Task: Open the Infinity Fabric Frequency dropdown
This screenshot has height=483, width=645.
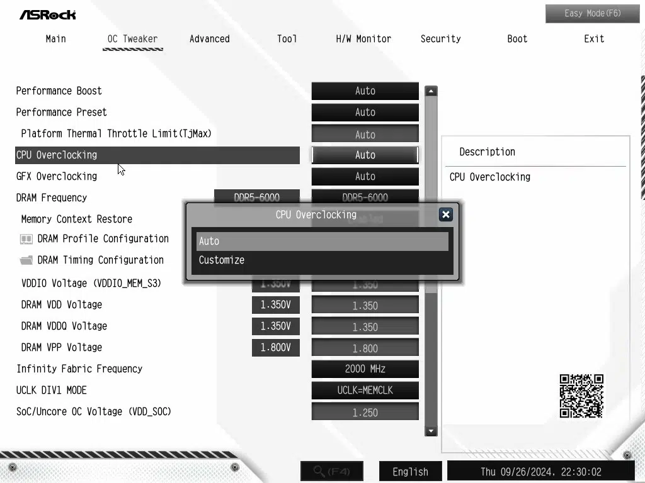Action: (365, 369)
